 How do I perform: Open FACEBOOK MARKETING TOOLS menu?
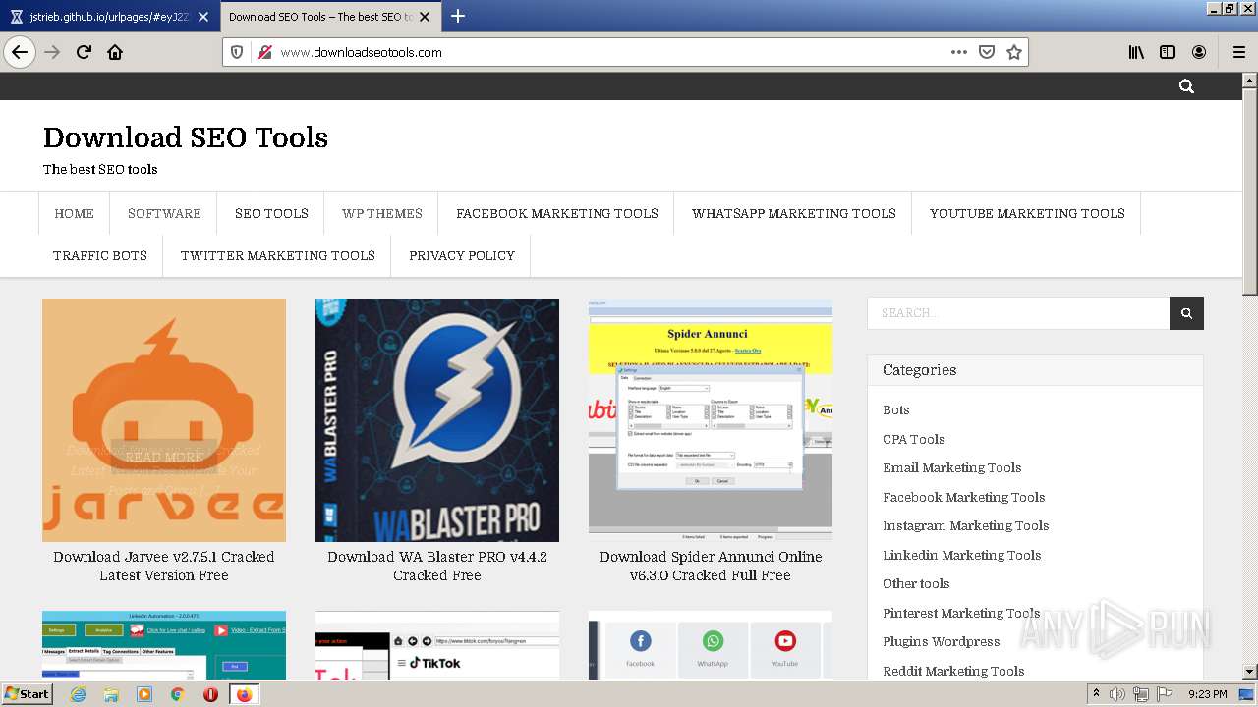557,213
